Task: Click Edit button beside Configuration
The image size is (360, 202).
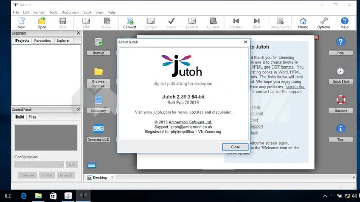Action: pos(72,164)
